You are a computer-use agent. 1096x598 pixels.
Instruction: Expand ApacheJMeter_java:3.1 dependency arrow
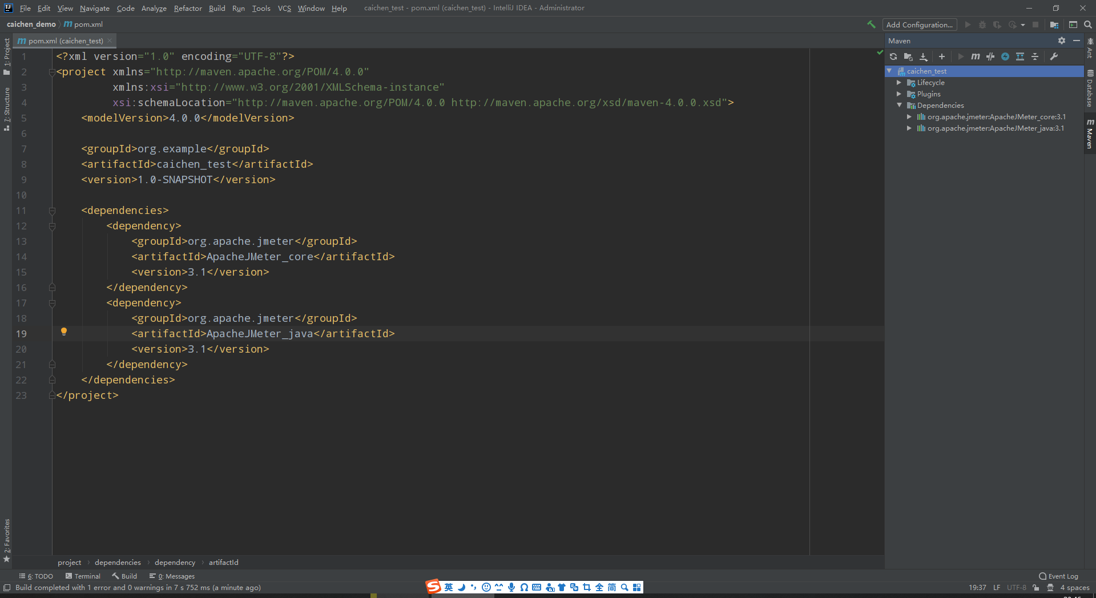[x=909, y=128]
